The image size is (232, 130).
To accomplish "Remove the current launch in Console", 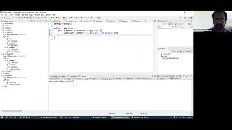I will (155, 76).
